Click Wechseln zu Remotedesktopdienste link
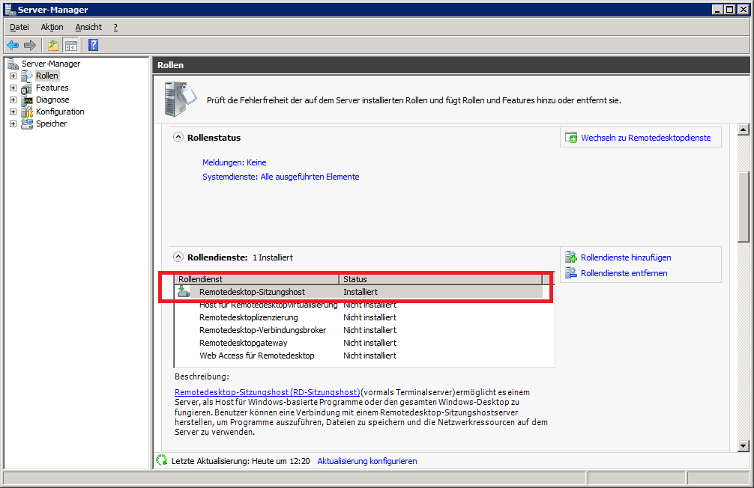 pos(645,138)
